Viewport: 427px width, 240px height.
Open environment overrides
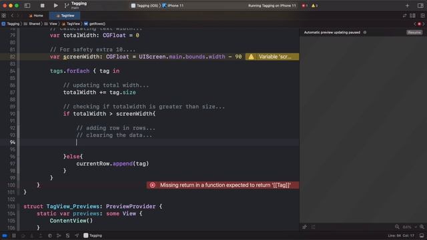[67, 235]
